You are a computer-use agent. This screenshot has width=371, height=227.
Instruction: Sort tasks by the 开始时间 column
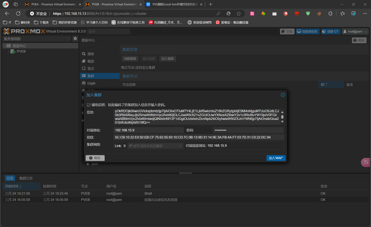pos(21,186)
